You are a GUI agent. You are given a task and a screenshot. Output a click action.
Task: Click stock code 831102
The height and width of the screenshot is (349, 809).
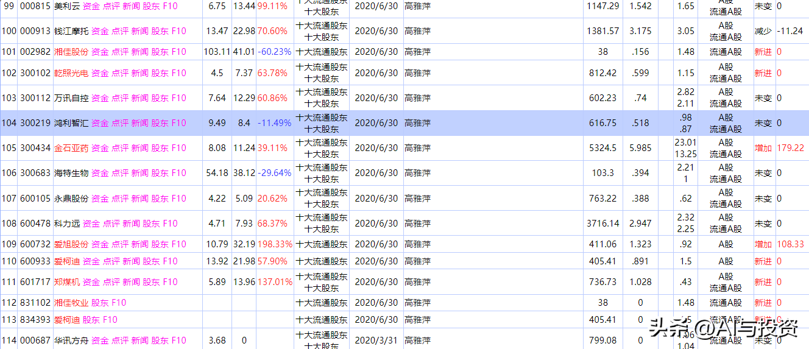35,303
